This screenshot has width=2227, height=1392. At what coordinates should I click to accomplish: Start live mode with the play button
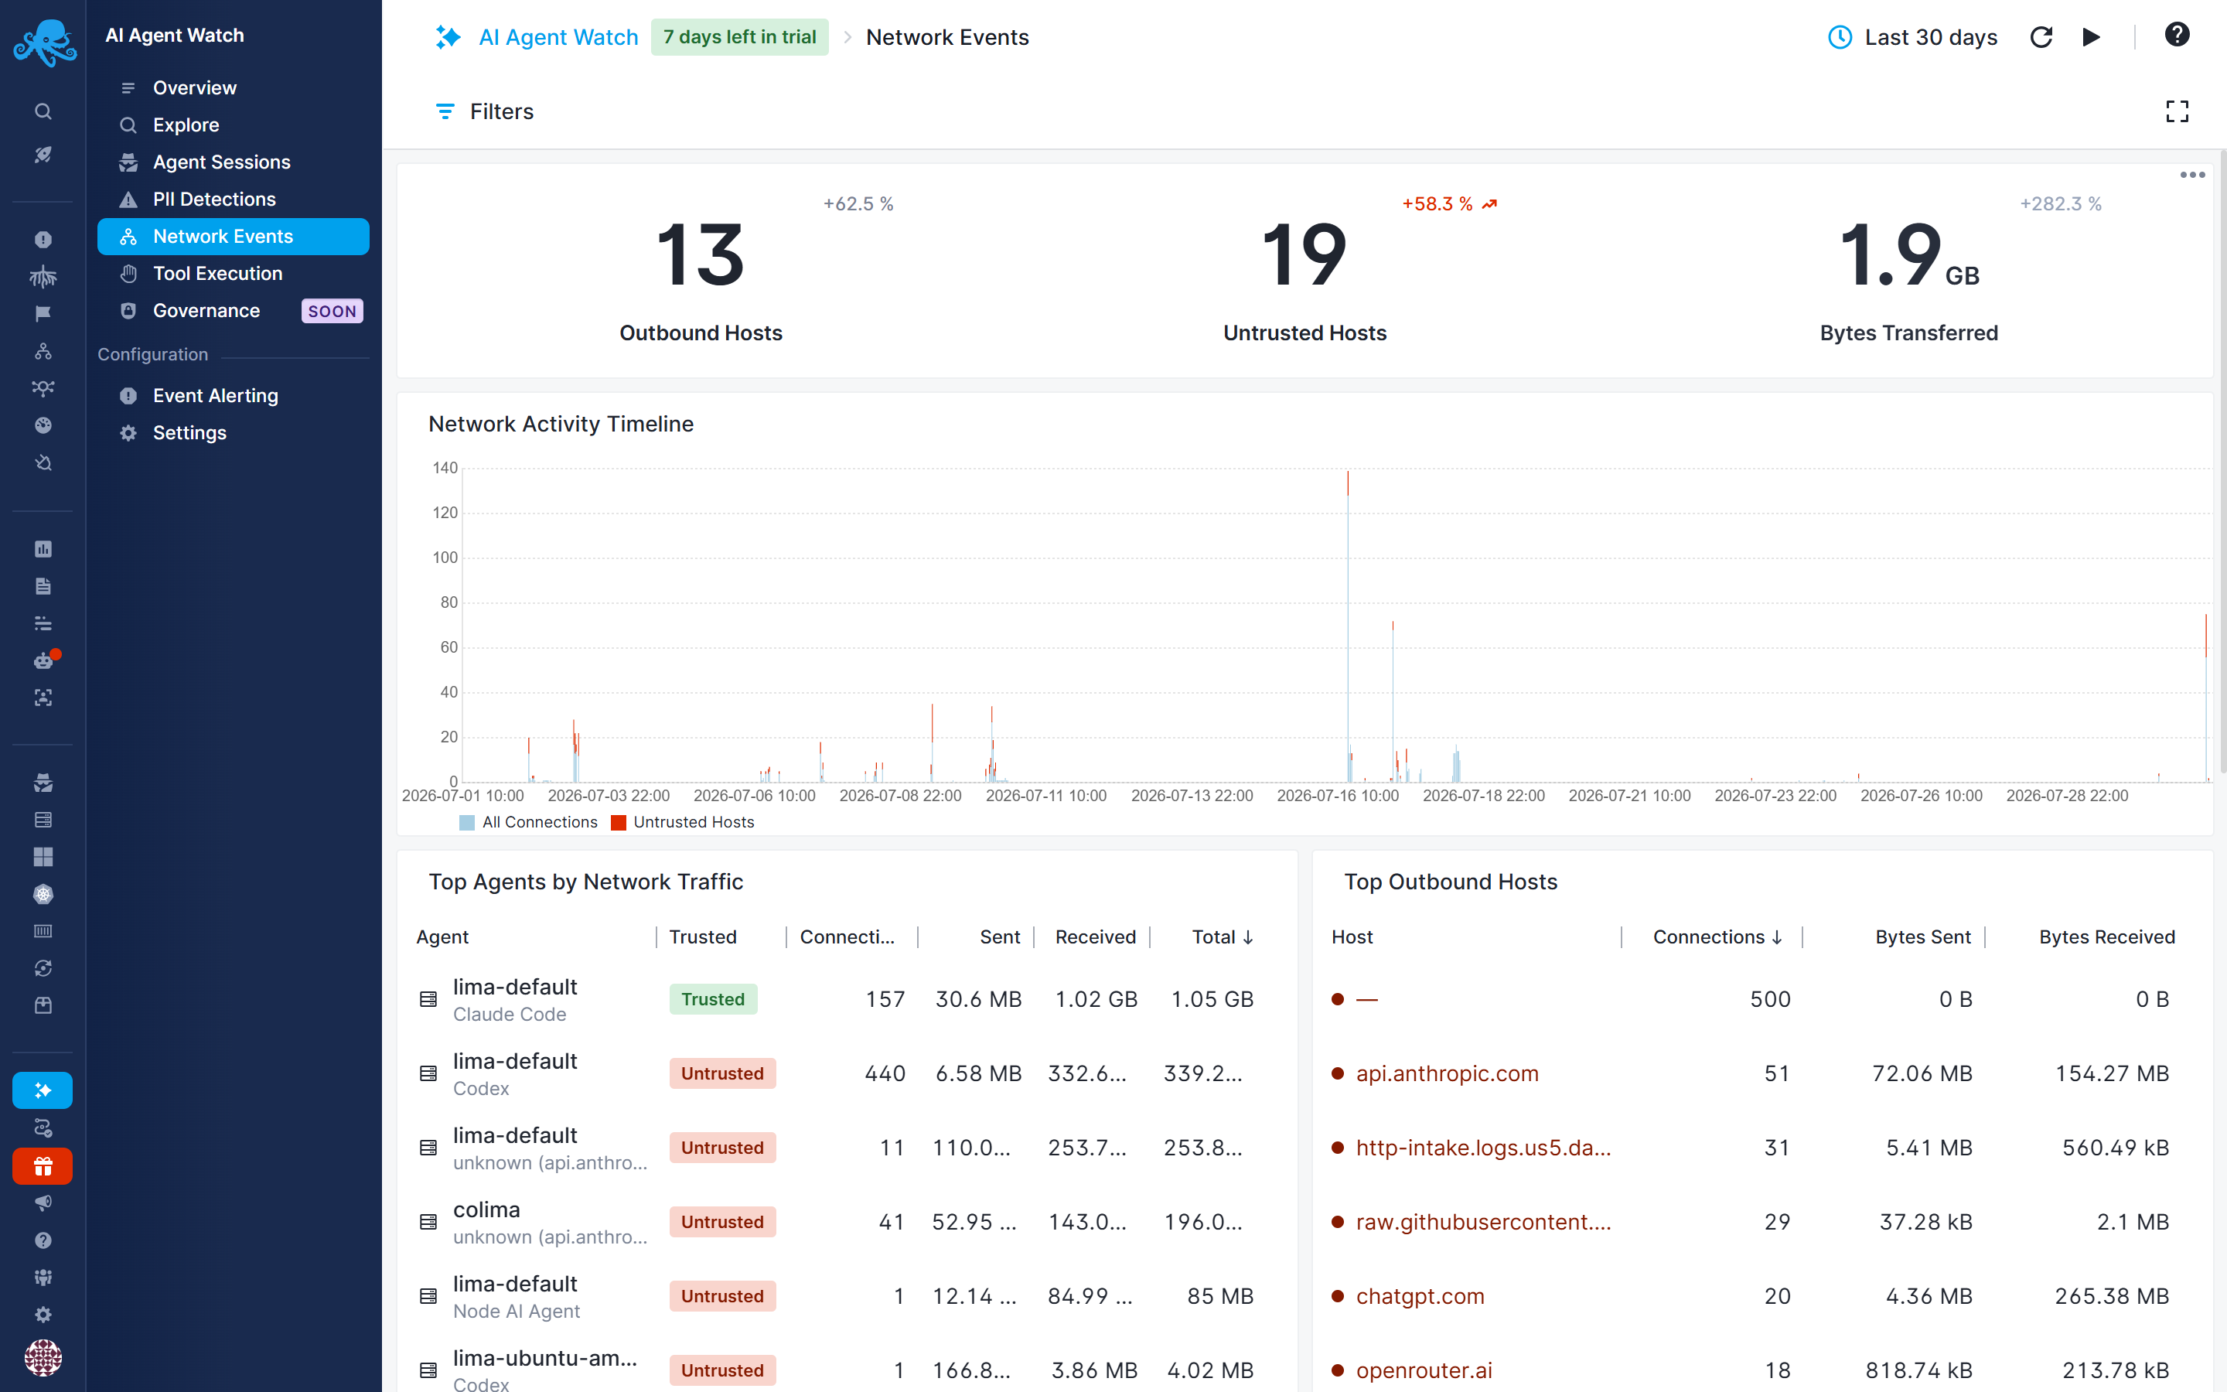(x=2091, y=37)
